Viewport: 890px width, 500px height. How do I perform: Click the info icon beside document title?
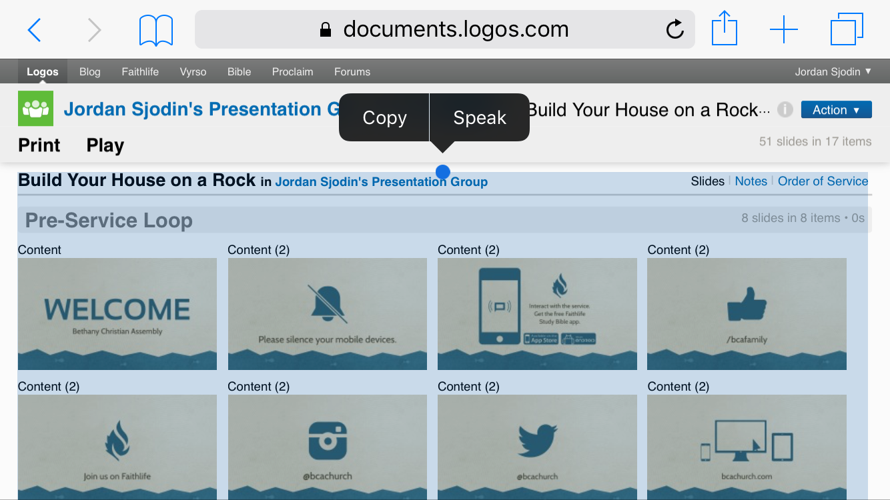785,109
